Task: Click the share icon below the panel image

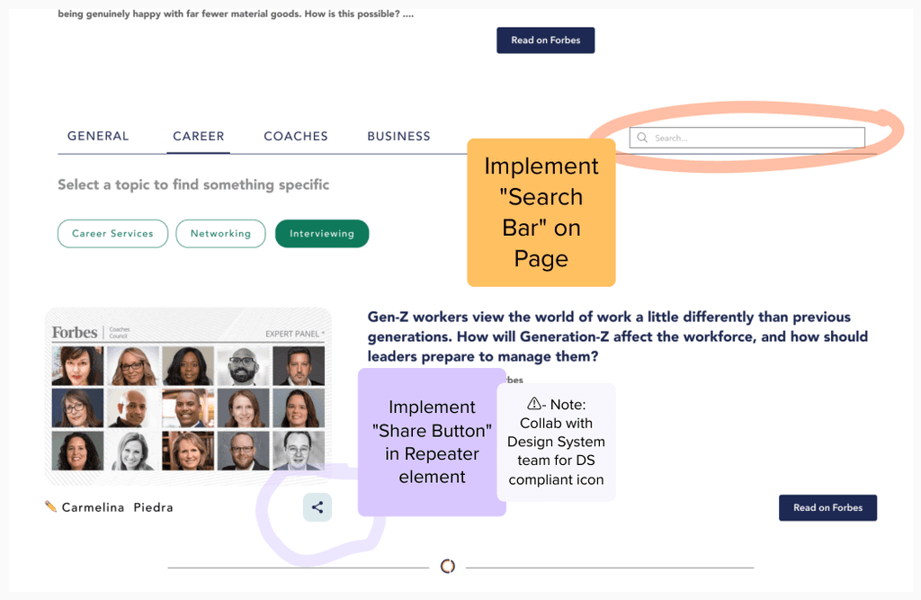Action: coord(317,506)
